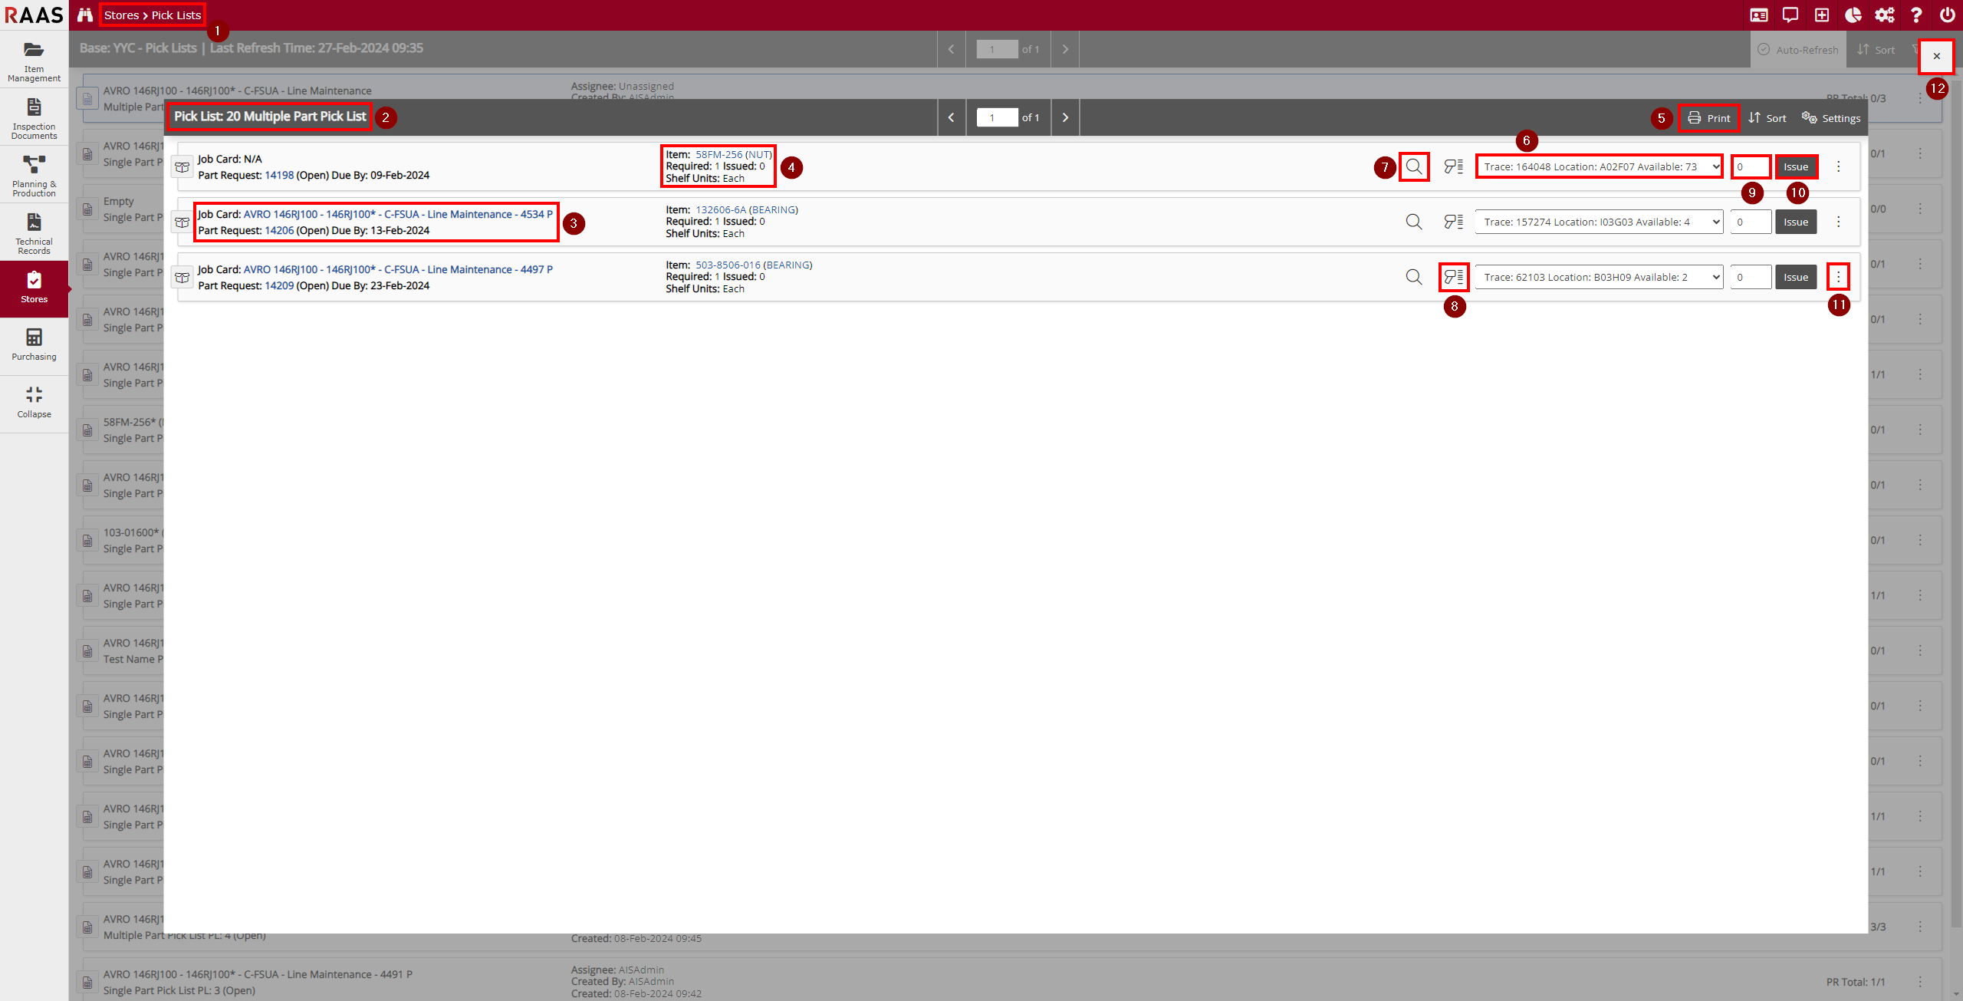Image resolution: width=1963 pixels, height=1001 pixels.
Task: Click quantity input field for 58FM-256
Action: pos(1751,166)
